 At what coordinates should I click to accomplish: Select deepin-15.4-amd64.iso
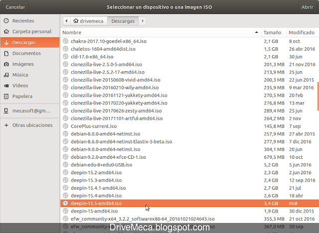point(189,196)
